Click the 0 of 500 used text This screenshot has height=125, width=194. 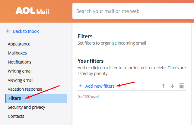[88, 97]
